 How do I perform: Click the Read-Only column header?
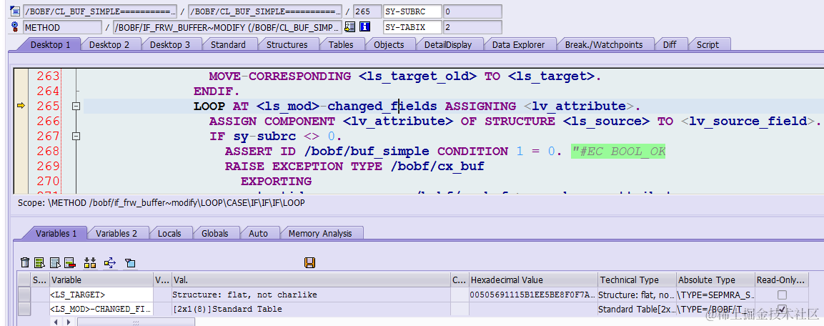(782, 280)
